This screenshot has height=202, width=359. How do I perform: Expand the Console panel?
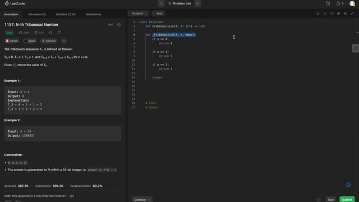142,200
